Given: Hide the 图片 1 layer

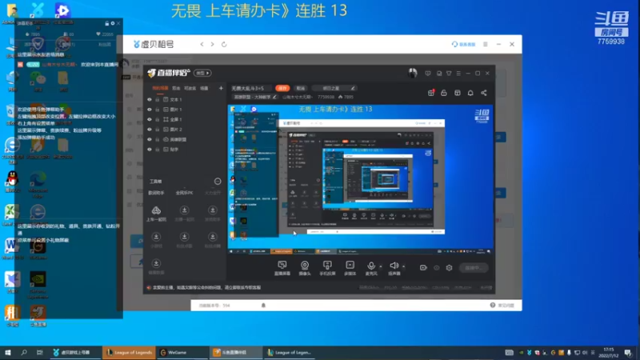Looking at the screenshot, I should pos(150,110).
